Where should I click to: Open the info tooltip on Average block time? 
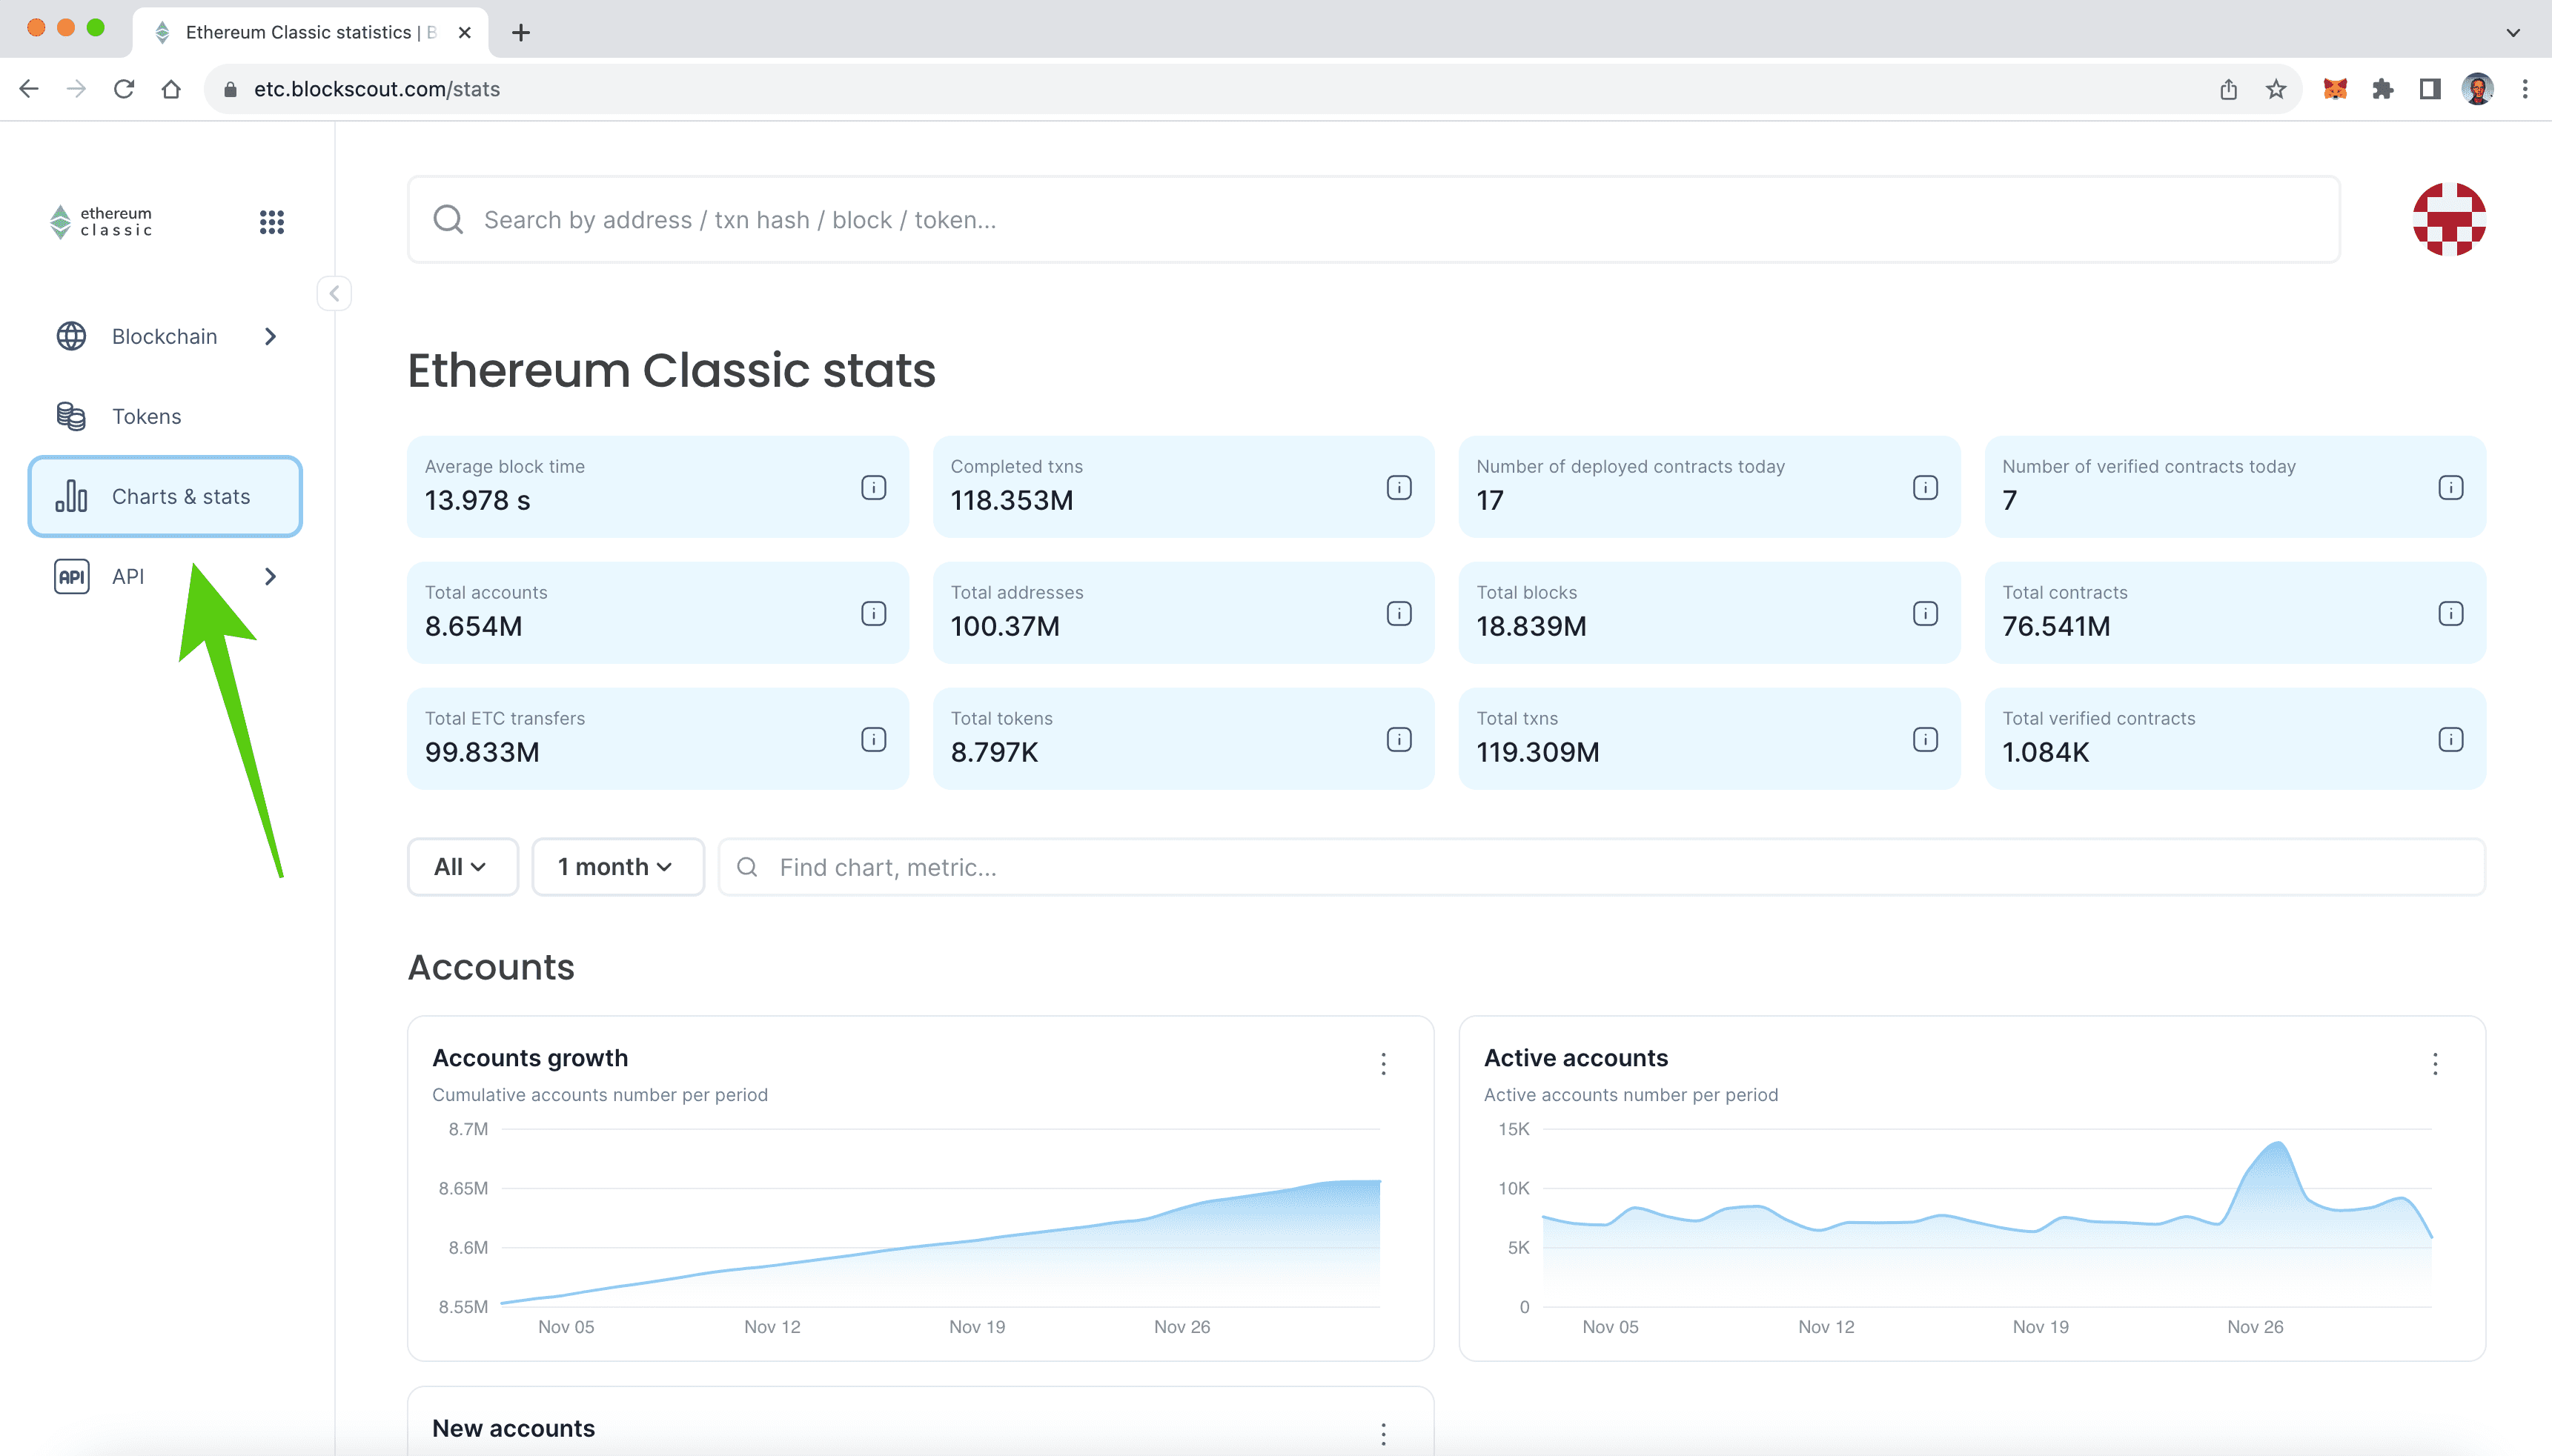pyautogui.click(x=873, y=487)
